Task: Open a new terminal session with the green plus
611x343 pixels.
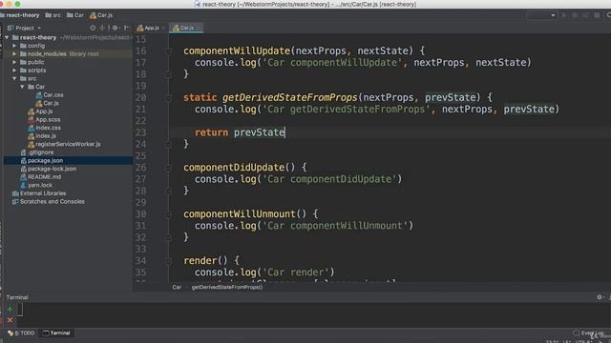Action: click(11, 310)
